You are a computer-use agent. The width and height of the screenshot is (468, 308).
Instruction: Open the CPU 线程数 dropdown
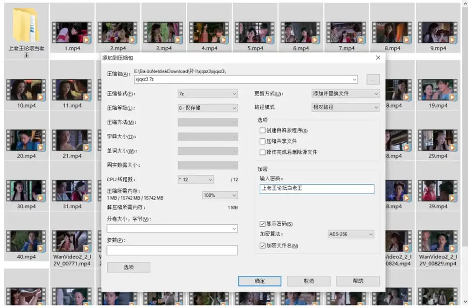pyautogui.click(x=196, y=179)
